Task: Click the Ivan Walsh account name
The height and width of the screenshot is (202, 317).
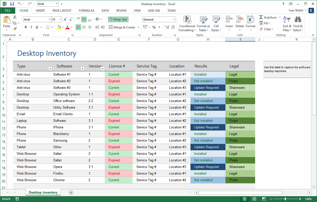Action: 296,10
